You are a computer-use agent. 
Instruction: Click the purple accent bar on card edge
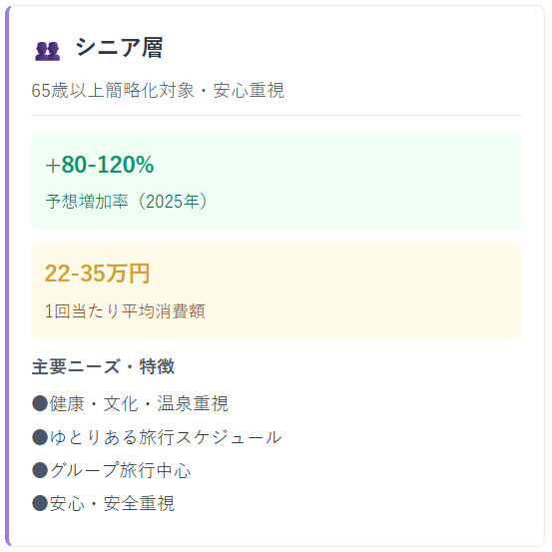(7, 276)
